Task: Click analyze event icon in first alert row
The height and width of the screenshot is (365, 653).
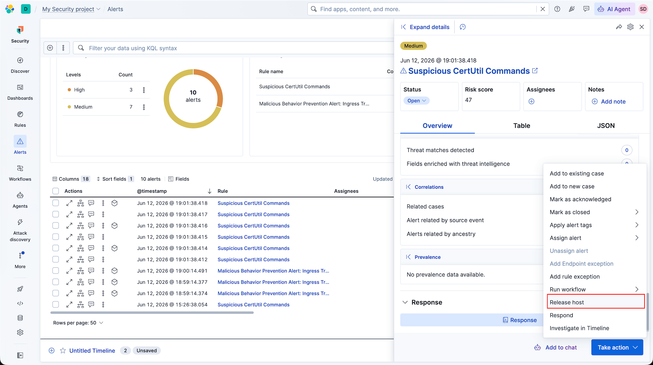Action: point(81,203)
